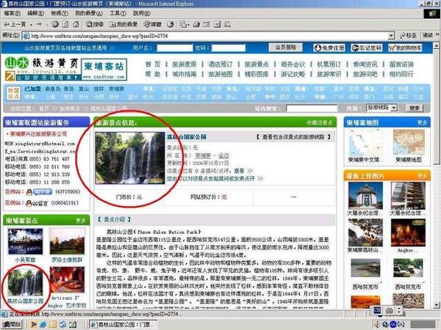Click the 密码 password input field
The image size is (441, 330).
(x=229, y=48)
